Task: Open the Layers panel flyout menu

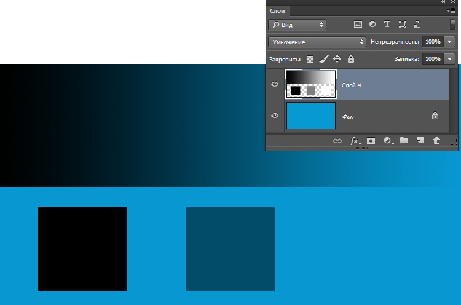Action: point(451,11)
